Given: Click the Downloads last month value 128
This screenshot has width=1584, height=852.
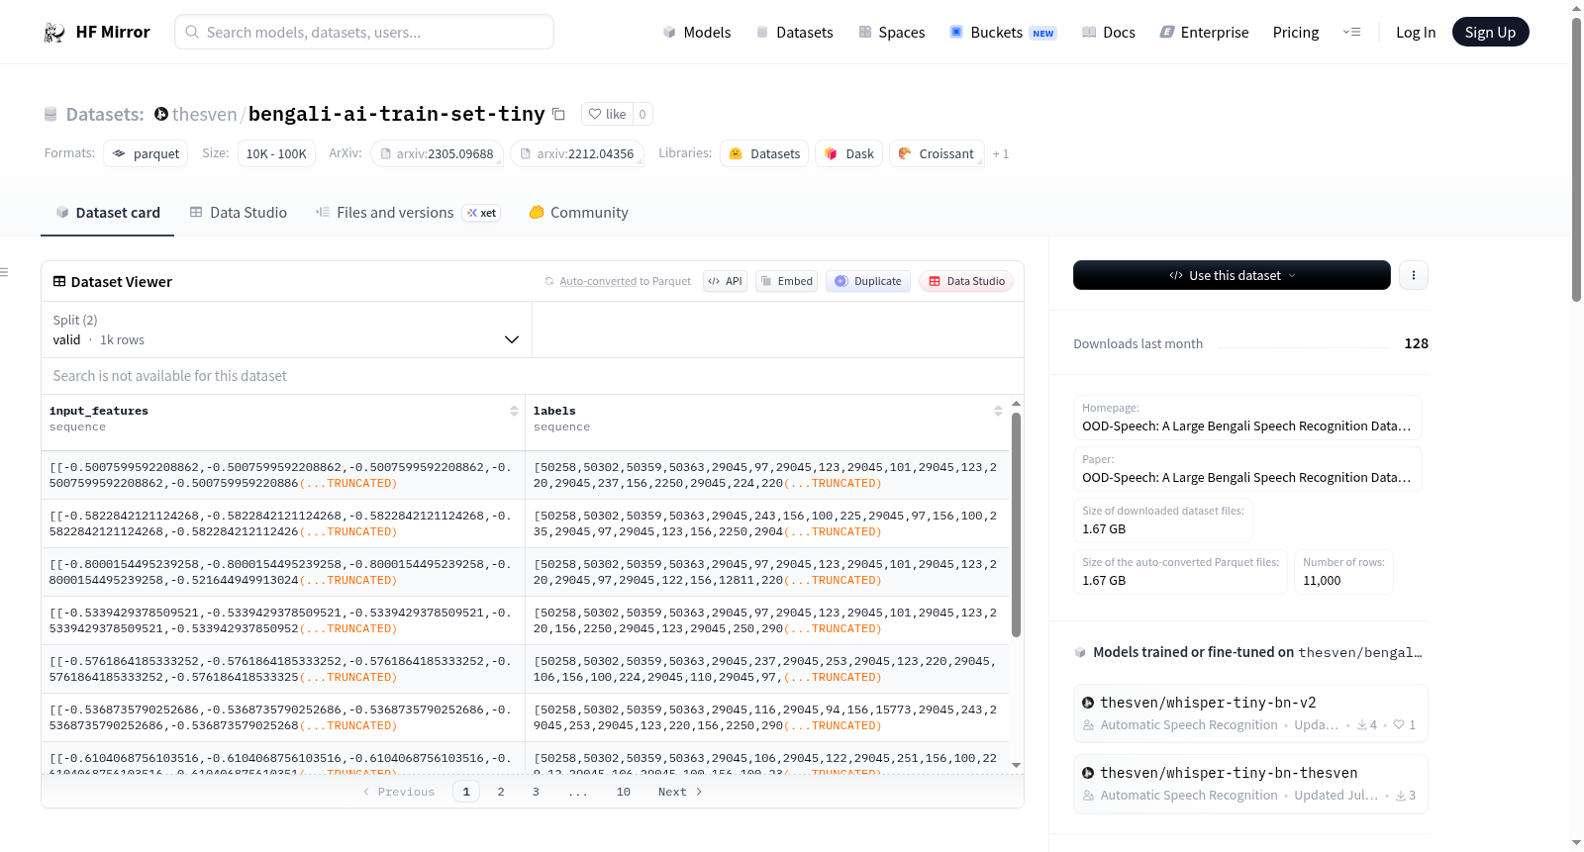Looking at the screenshot, I should (x=1416, y=343).
